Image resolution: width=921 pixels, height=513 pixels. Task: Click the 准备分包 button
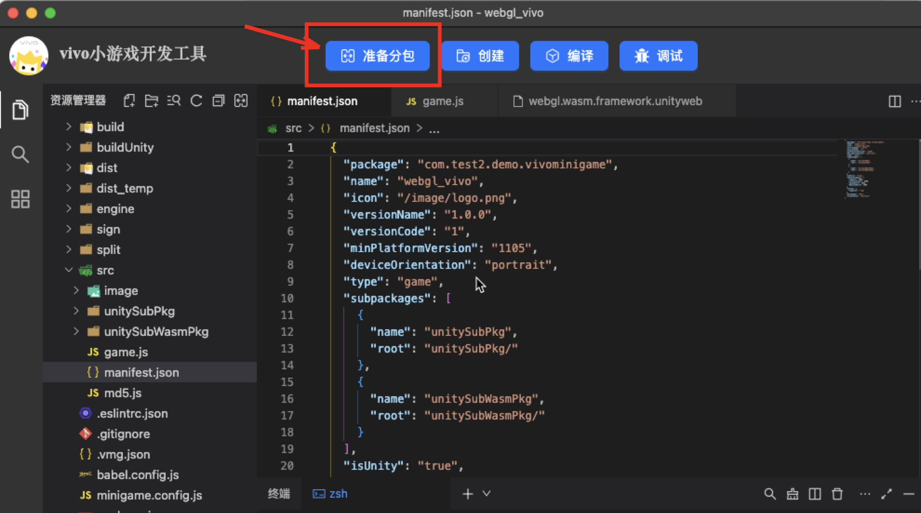point(377,56)
